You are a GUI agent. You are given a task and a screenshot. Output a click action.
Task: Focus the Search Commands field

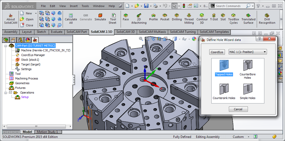tap(230, 6)
